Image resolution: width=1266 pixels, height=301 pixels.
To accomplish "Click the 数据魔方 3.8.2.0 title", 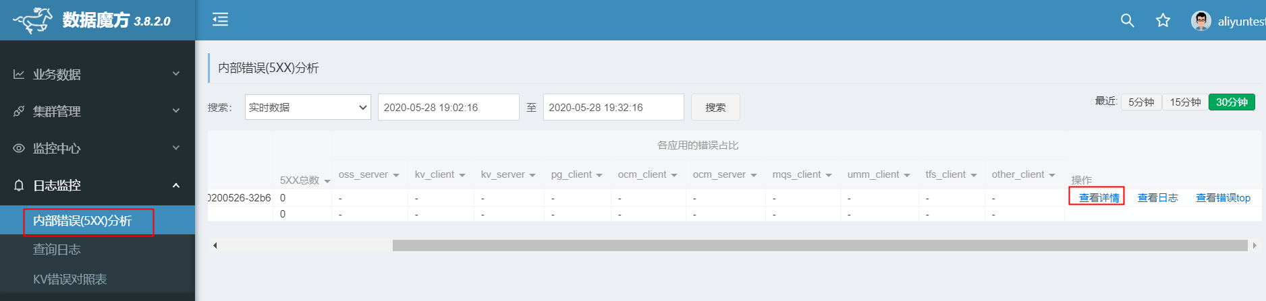I will coord(116,20).
